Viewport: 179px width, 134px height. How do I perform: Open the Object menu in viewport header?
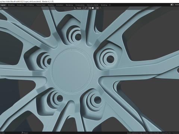(6, 8)
